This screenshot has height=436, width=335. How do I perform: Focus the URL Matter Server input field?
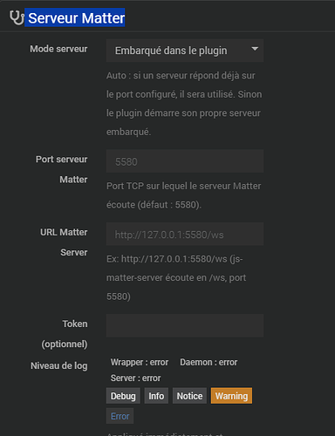coord(185,235)
